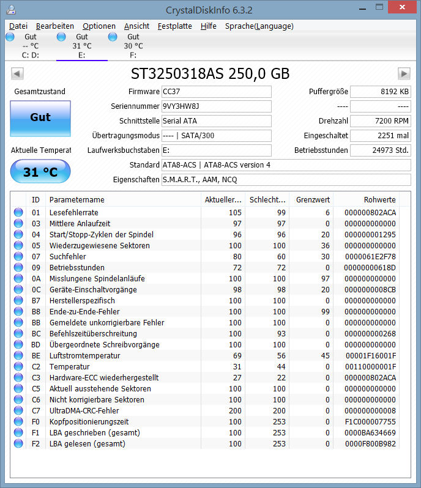The image size is (421, 488).
Task: Click status orb for Kopfpositionierungszeit
Action: [18, 421]
